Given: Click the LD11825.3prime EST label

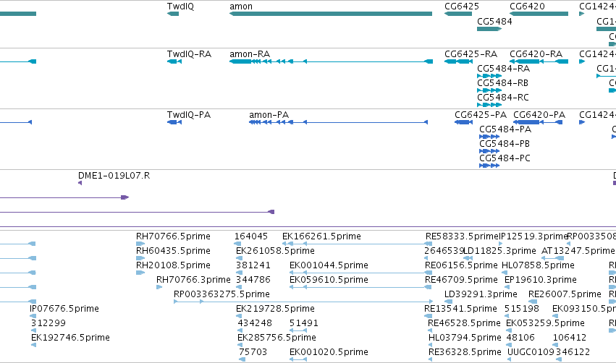Looking at the screenshot, I should coord(499,251).
